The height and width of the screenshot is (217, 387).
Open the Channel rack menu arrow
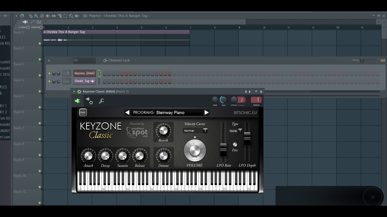coord(49,60)
